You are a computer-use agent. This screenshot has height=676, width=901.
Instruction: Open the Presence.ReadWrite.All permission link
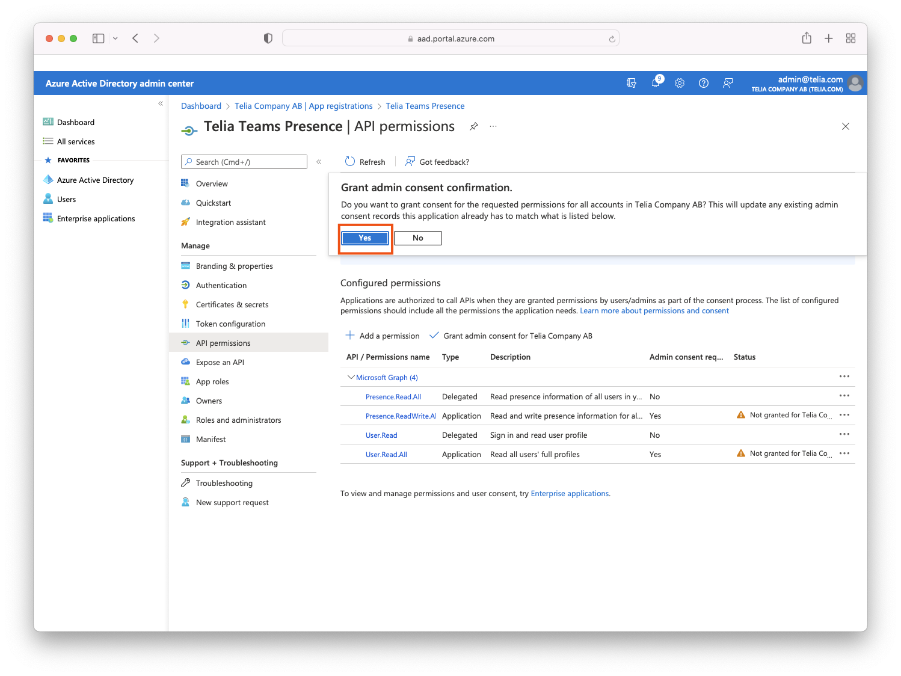point(401,416)
